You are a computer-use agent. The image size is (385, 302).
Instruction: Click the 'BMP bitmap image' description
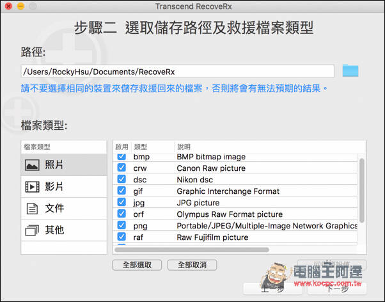pyautogui.click(x=211, y=157)
